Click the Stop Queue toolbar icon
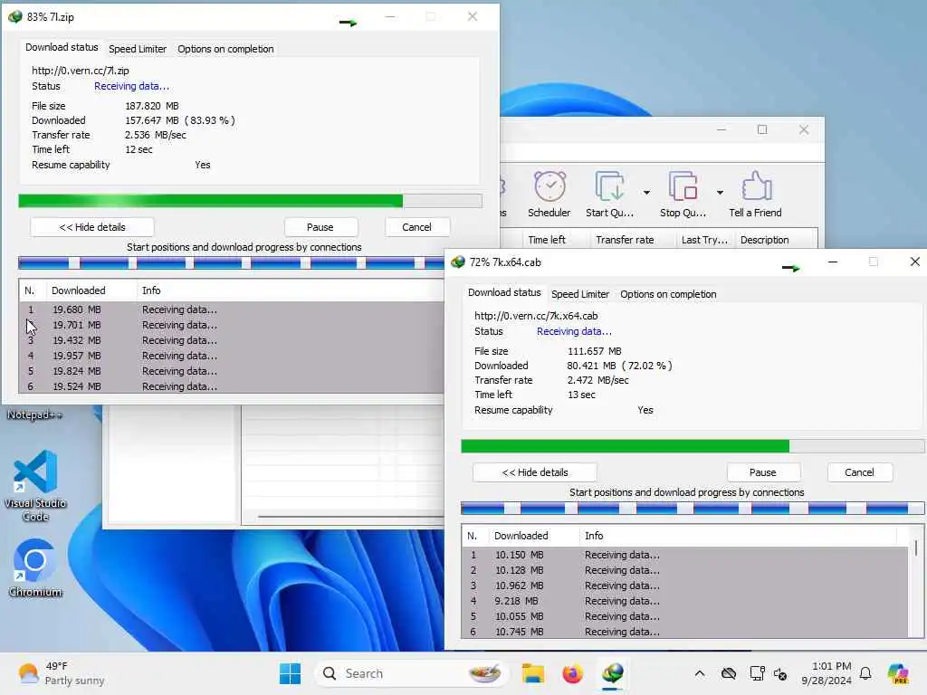927x695 pixels. 683,195
